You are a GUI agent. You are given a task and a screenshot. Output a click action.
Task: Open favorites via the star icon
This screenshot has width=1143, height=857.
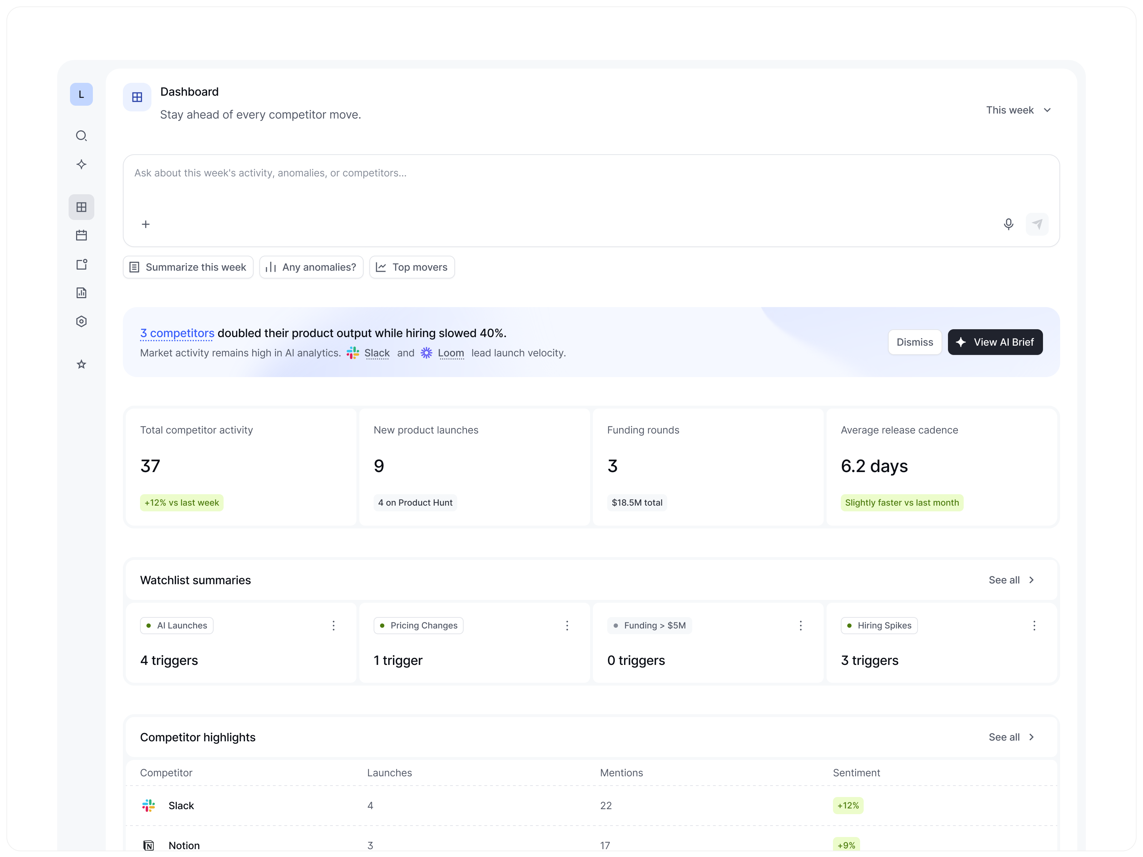82,364
